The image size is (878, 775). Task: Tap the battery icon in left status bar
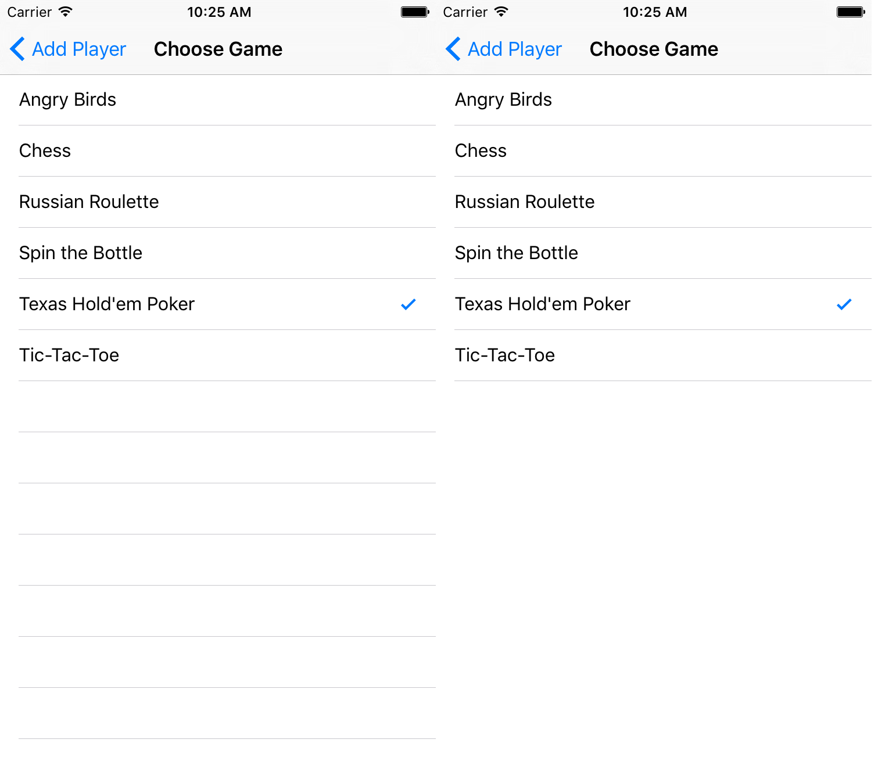415,12
